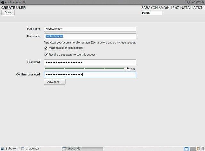Click the Sabayon taskbar window icon

click(x=2, y=149)
